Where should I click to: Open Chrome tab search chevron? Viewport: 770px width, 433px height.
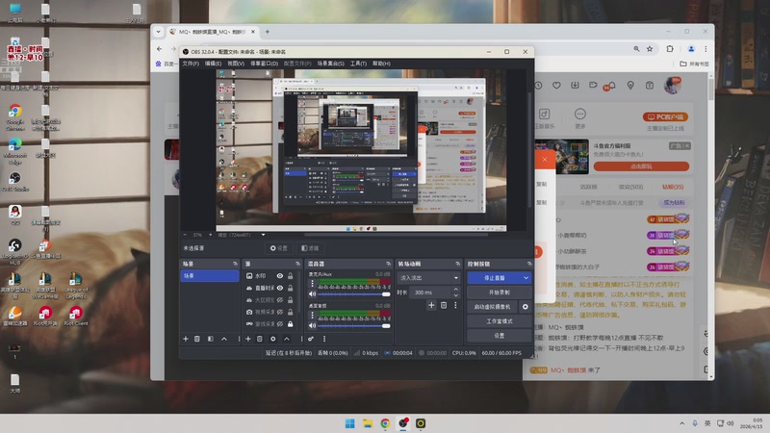(158, 32)
